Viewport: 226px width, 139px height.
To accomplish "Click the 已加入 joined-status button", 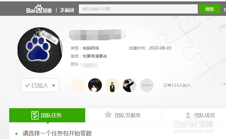I will tap(40, 85).
